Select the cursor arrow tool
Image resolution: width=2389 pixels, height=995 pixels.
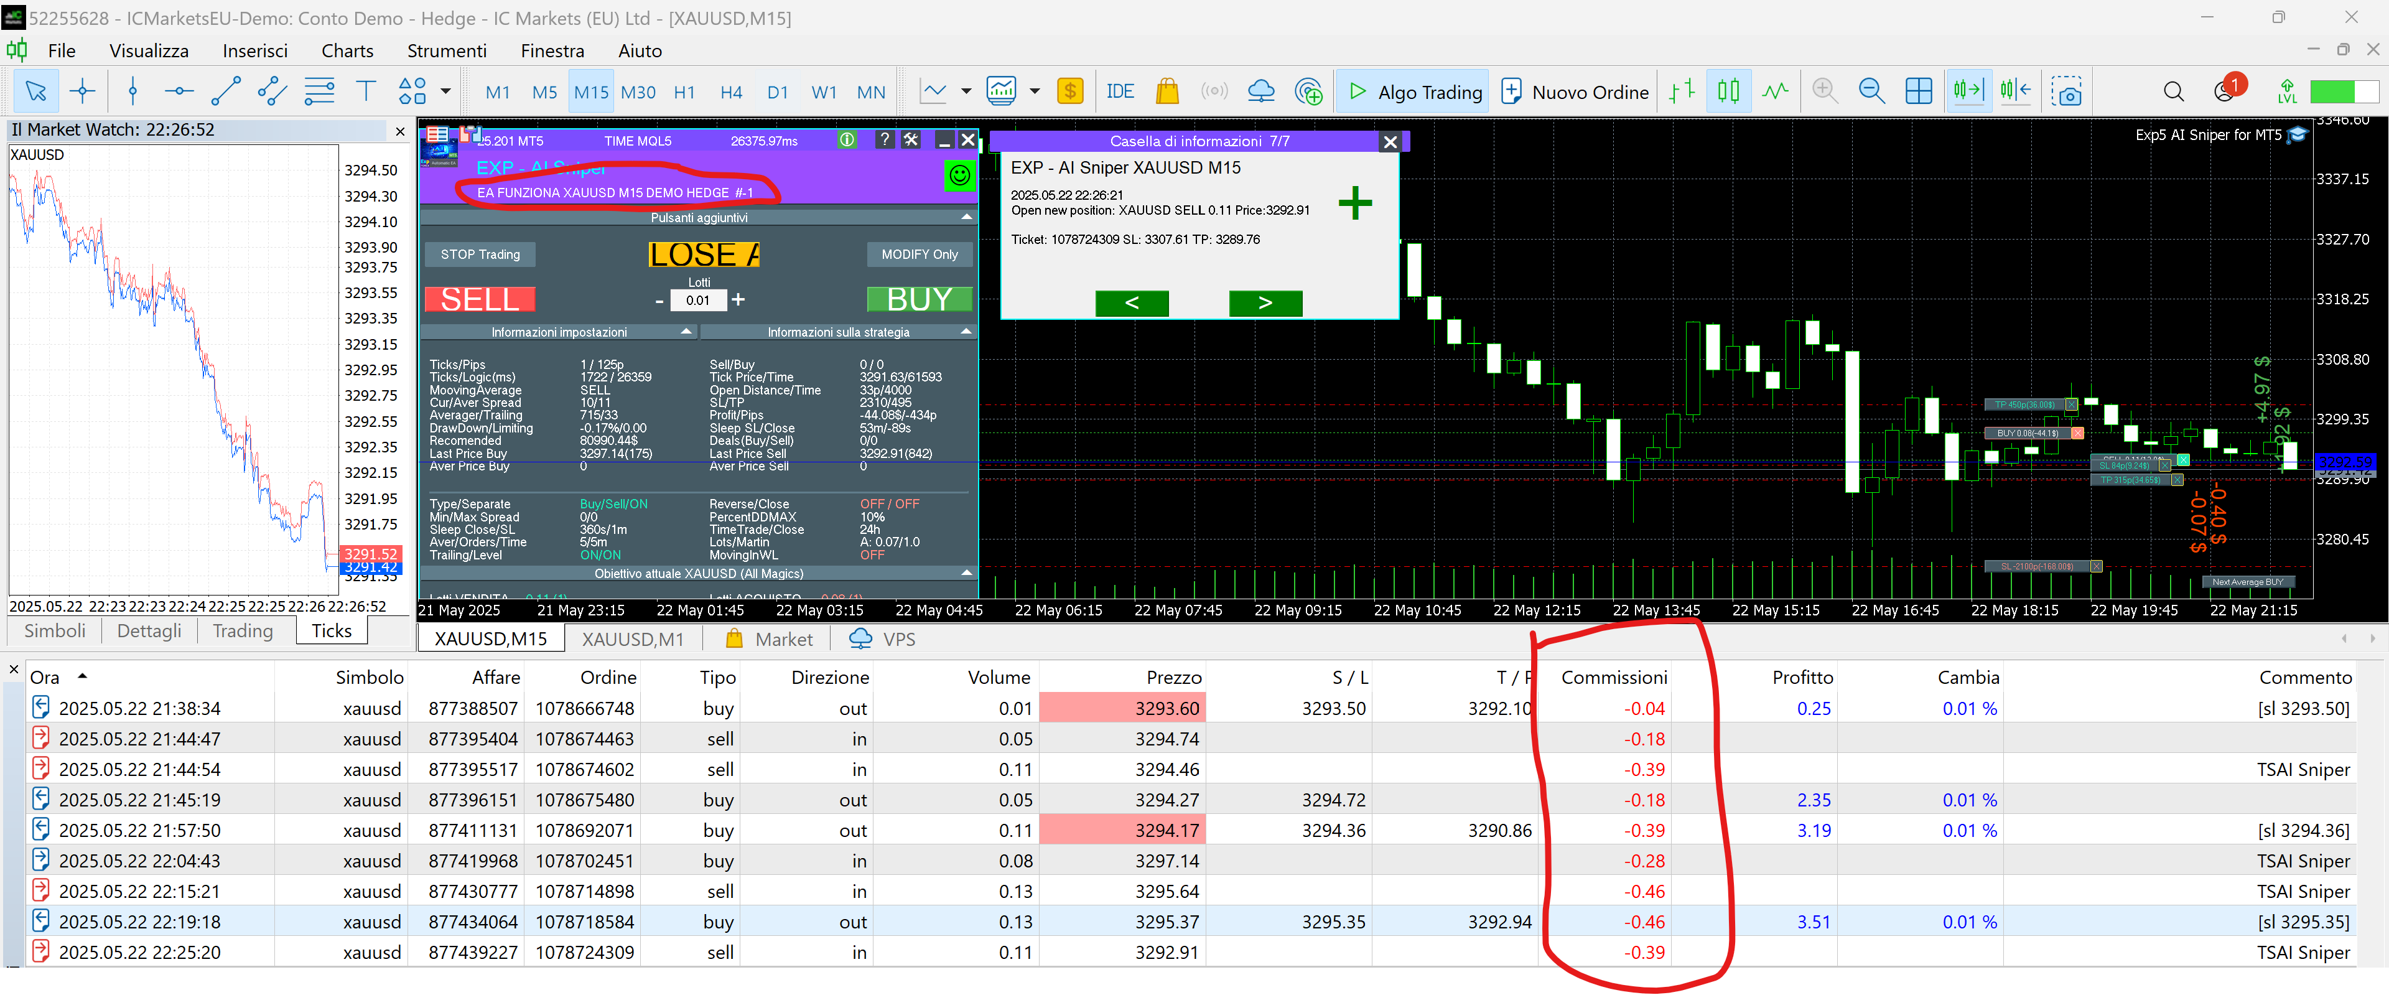tap(36, 92)
